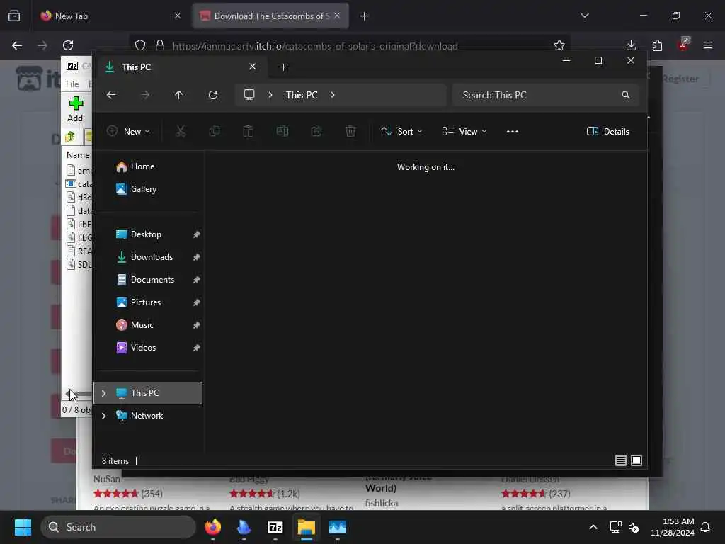Screen dimensions: 725x544
Task: Bookmark this page with the star
Action: pyautogui.click(x=559, y=45)
